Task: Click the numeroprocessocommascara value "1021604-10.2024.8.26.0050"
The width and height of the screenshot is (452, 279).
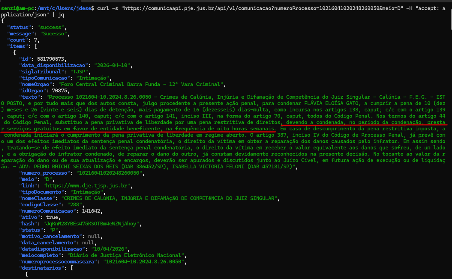Action: click(144, 261)
